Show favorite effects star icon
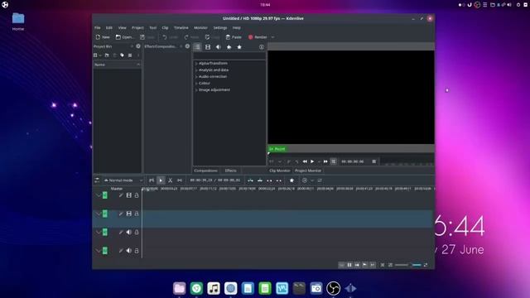Viewport: 530px width, 298px height. point(239,47)
